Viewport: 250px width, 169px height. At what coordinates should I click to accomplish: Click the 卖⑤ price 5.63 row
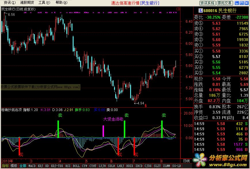point(221,23)
